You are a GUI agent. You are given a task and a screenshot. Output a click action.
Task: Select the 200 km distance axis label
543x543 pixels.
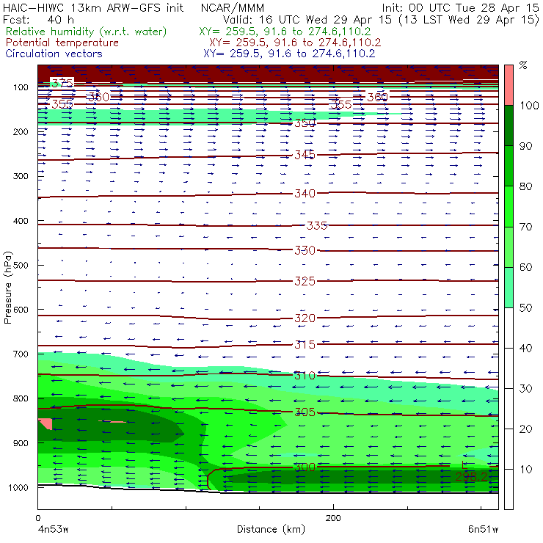click(x=333, y=518)
